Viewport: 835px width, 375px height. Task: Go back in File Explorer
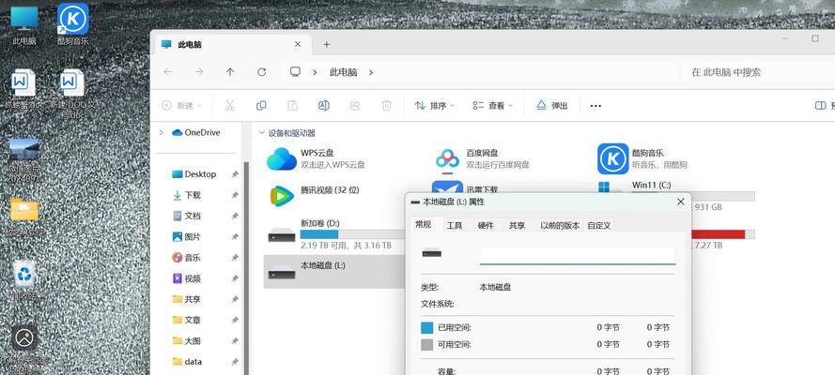pos(168,71)
